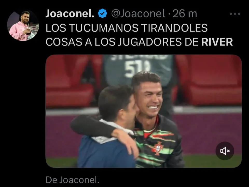
Task: Open the tweet via the 26 m timestamp
Action: (185, 14)
